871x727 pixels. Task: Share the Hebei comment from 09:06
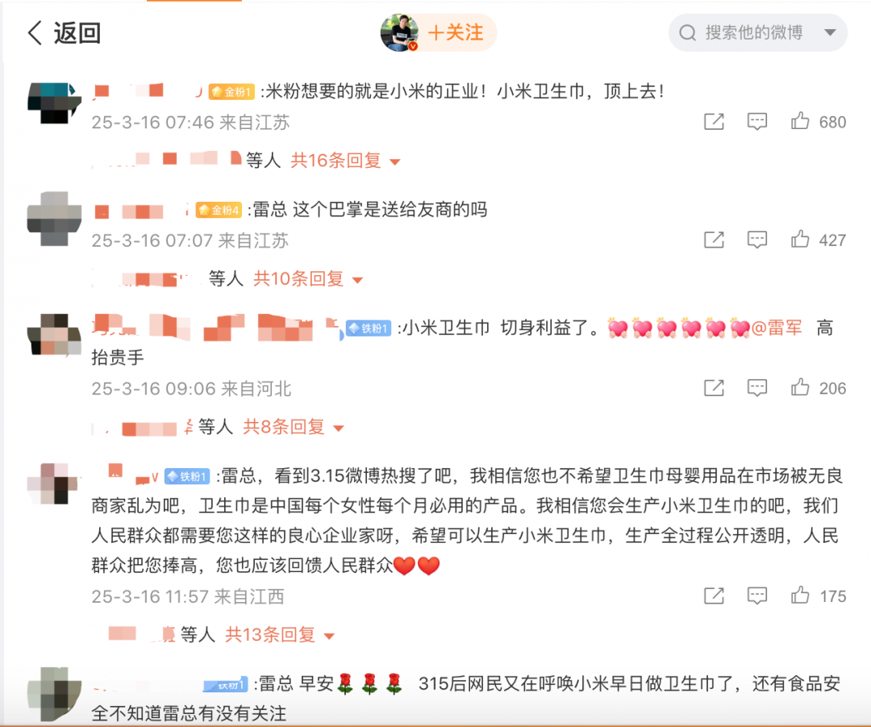click(714, 387)
